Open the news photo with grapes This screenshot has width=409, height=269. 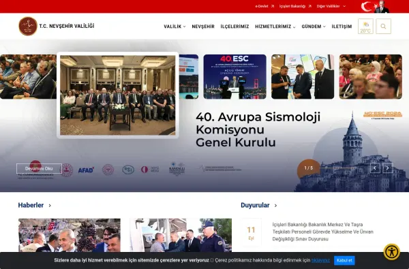70,236
